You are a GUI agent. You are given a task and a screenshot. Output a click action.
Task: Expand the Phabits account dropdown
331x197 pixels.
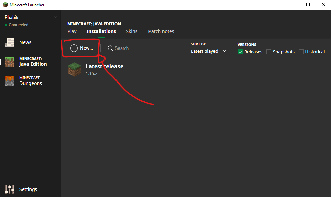pos(55,17)
